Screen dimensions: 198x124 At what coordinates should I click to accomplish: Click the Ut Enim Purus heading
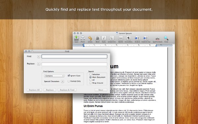click(93, 106)
